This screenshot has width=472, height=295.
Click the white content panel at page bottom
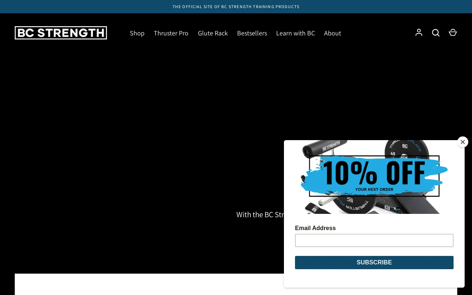(147, 284)
